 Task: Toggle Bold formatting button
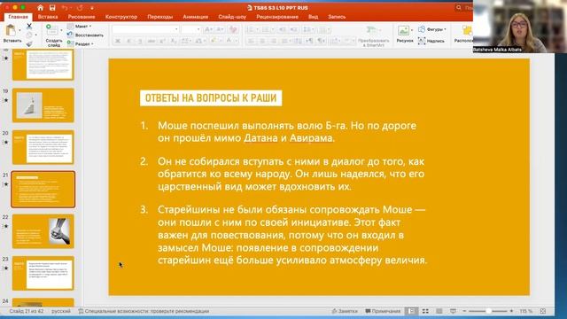pos(118,42)
